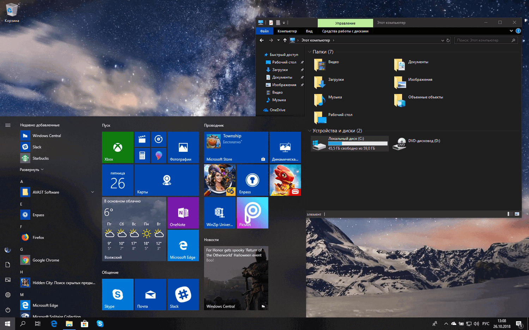Viewport: 529px width, 330px height.
Task: Select the Музыка folder icon in This PC
Action: click(320, 100)
